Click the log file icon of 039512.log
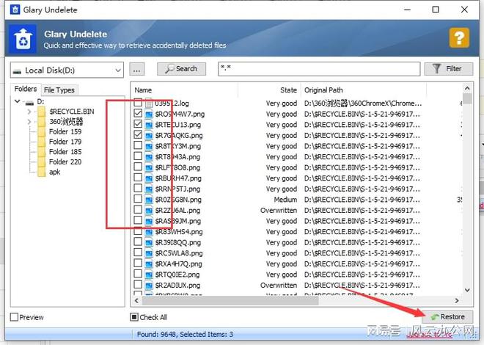 click(149, 103)
